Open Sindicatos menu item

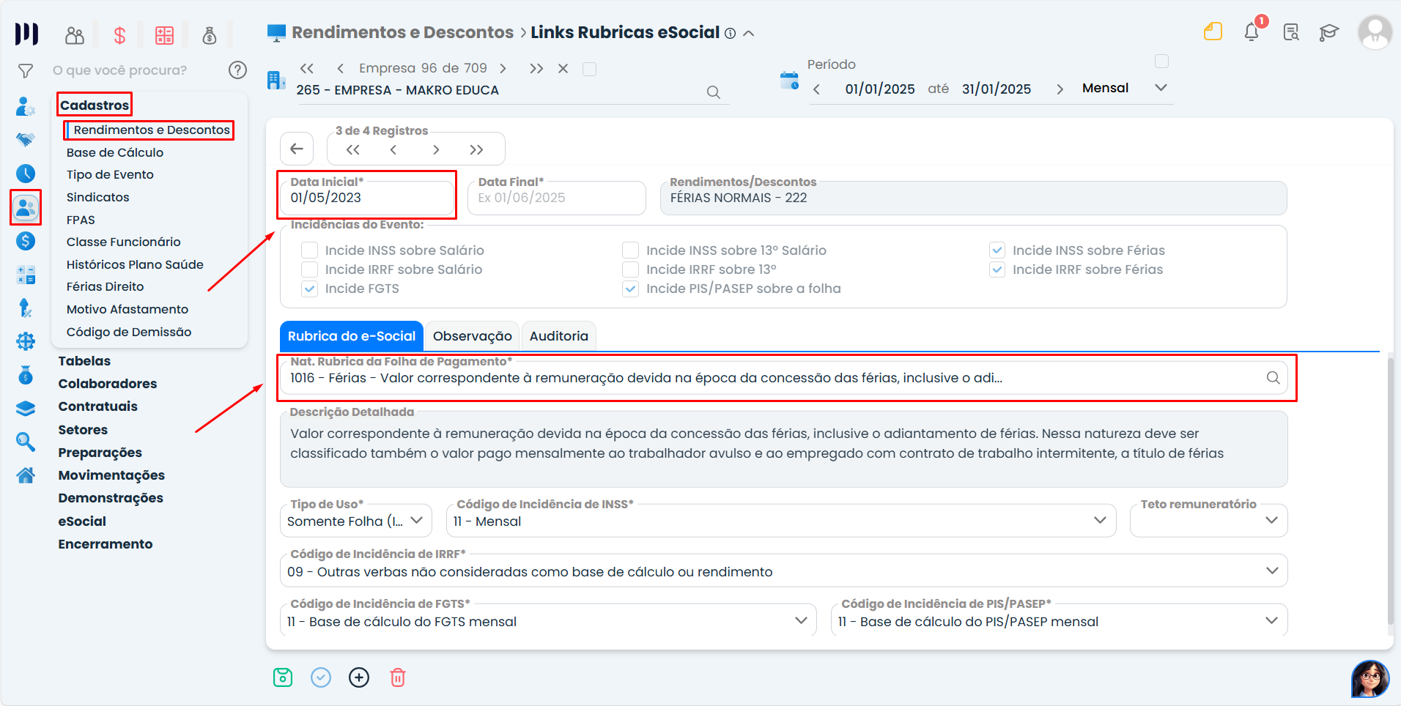point(98,197)
